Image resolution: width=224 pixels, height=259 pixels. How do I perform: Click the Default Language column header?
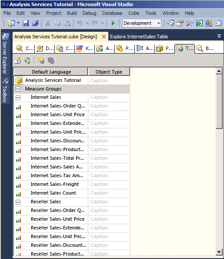51,72
